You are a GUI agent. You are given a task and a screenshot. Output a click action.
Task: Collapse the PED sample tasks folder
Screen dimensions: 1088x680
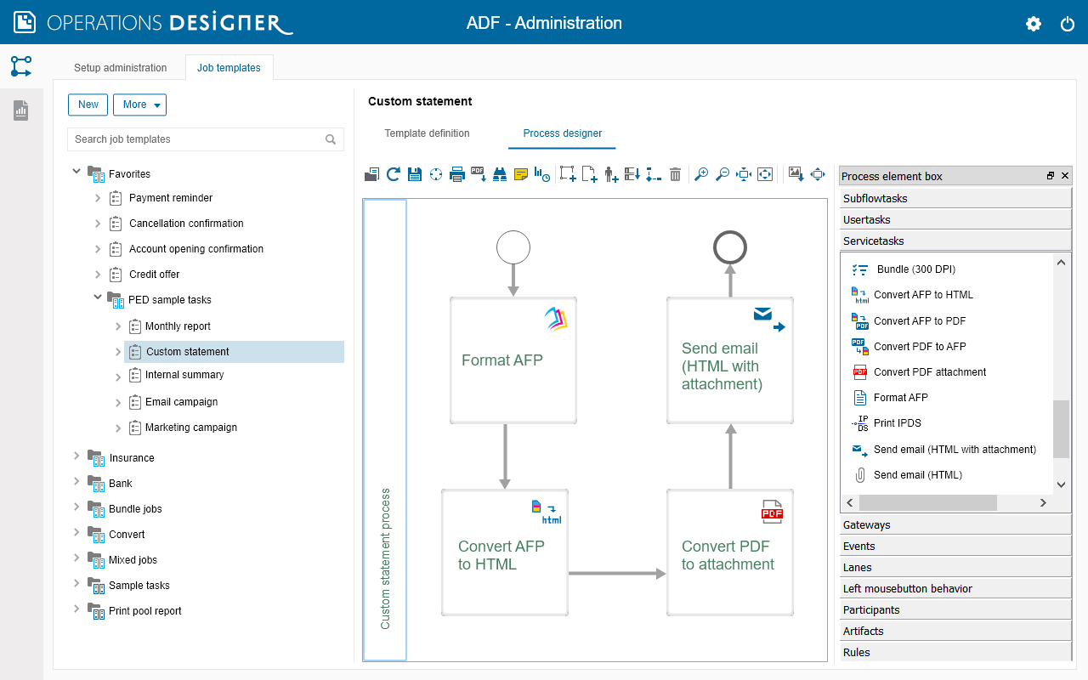click(98, 298)
